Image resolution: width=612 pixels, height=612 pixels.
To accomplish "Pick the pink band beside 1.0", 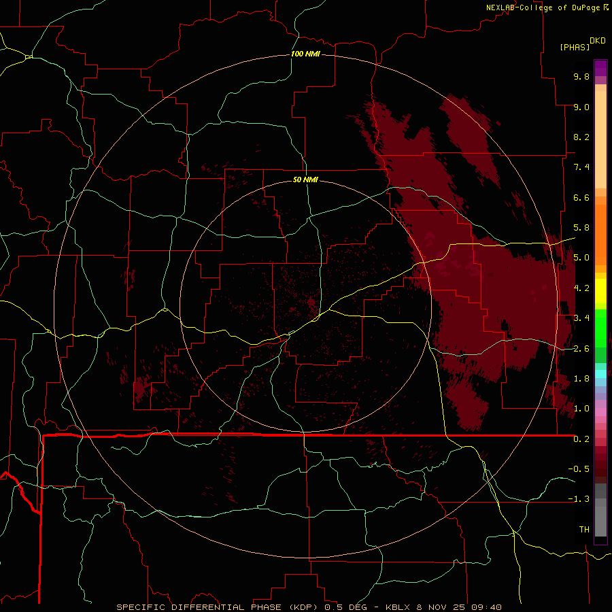I will 600,412.
